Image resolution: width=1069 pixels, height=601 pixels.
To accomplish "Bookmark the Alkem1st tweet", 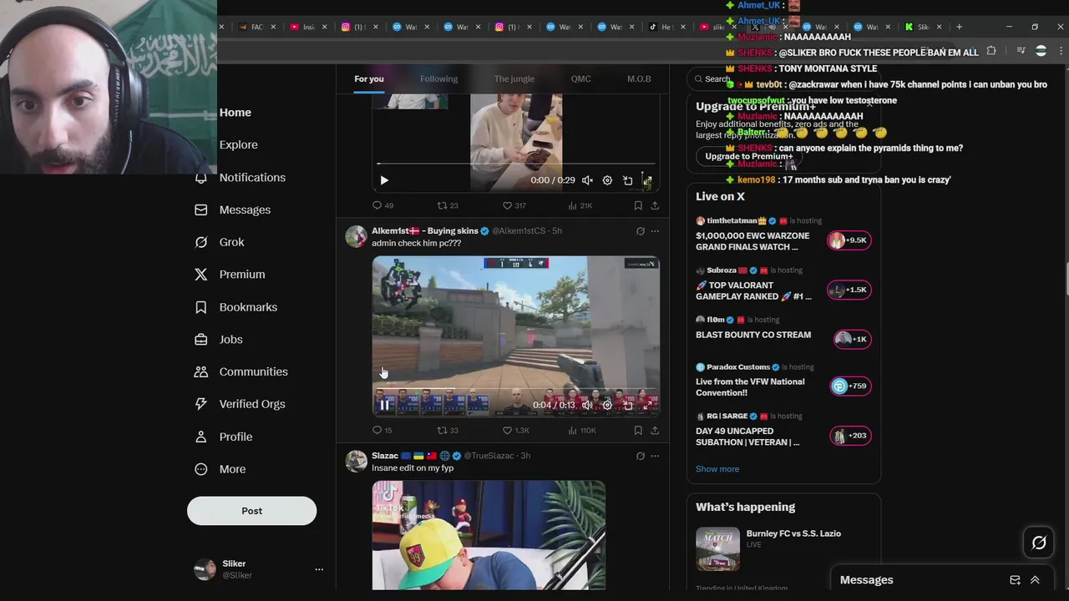I will (638, 431).
